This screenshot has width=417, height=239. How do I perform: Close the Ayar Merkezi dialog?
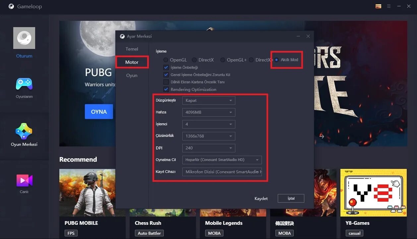tap(308, 36)
